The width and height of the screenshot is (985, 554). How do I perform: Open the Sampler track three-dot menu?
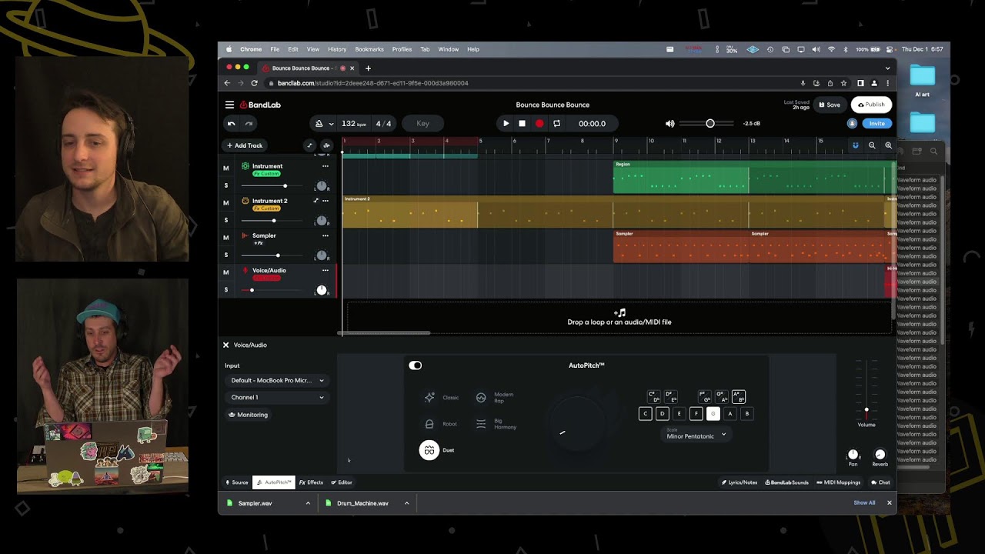(326, 235)
